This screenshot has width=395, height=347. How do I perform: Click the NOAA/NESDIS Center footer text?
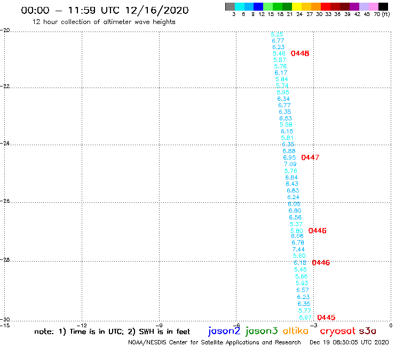214,343
